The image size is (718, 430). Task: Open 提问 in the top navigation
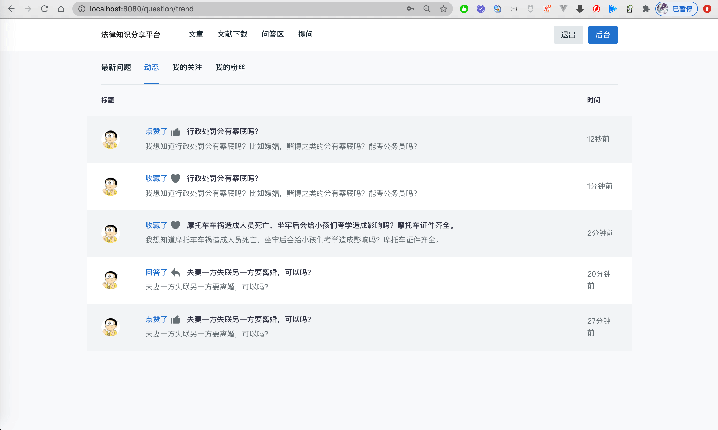tap(305, 34)
